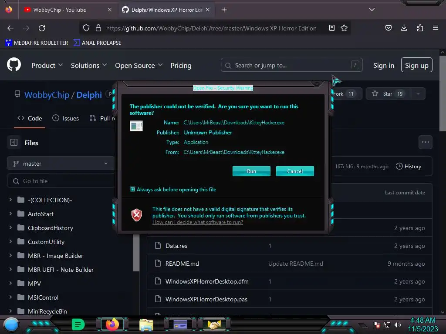Image resolution: width=446 pixels, height=334 pixels.
Task: Show all tabs dropdown arrow
Action: 372,10
